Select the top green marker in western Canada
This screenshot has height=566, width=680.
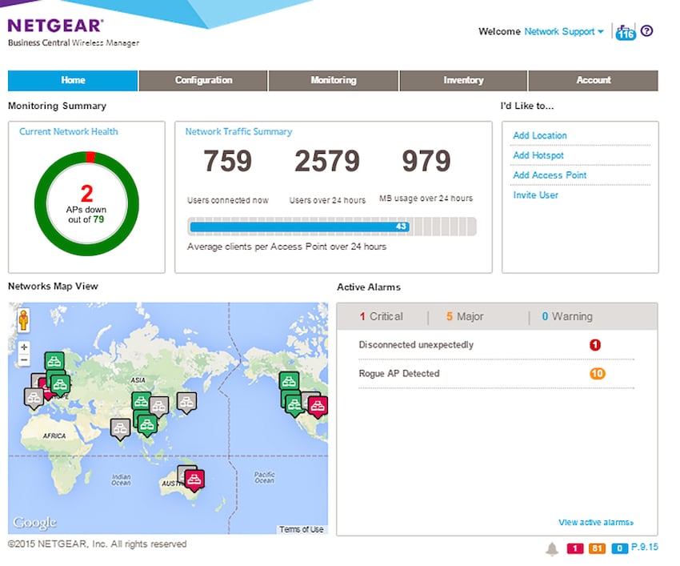pos(289,382)
